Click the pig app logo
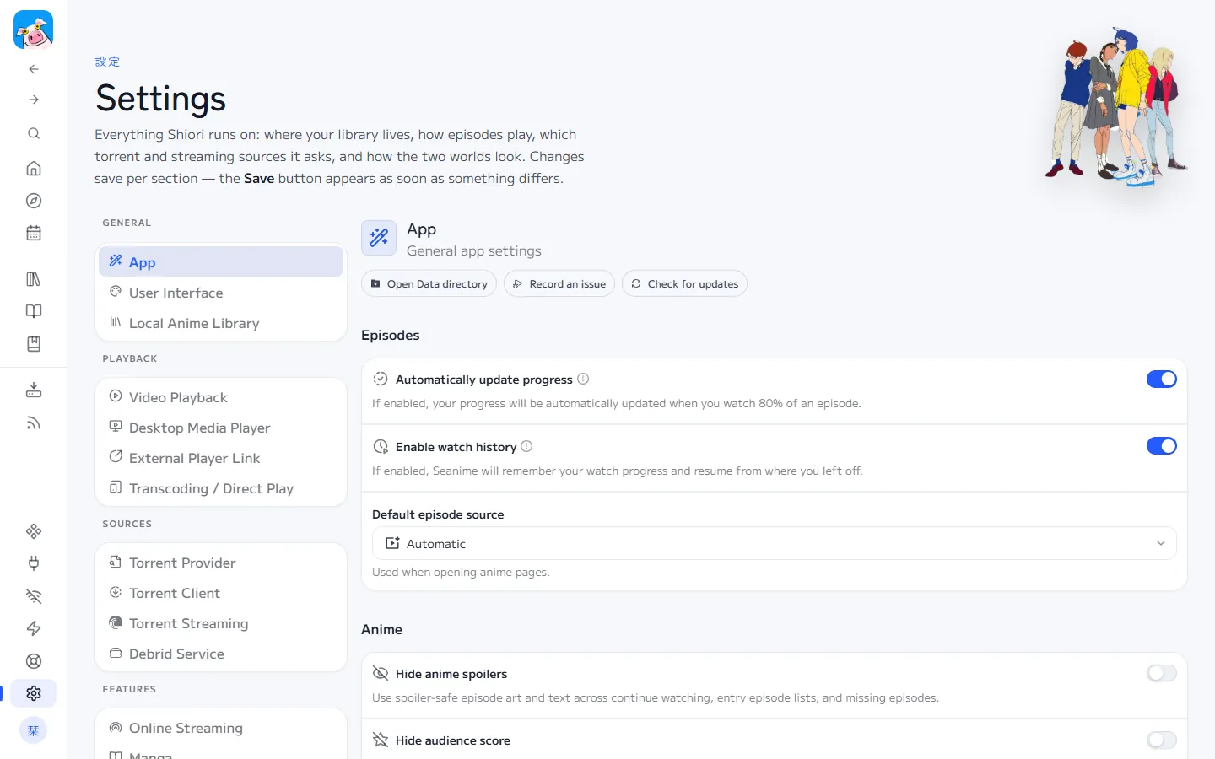 point(34,30)
